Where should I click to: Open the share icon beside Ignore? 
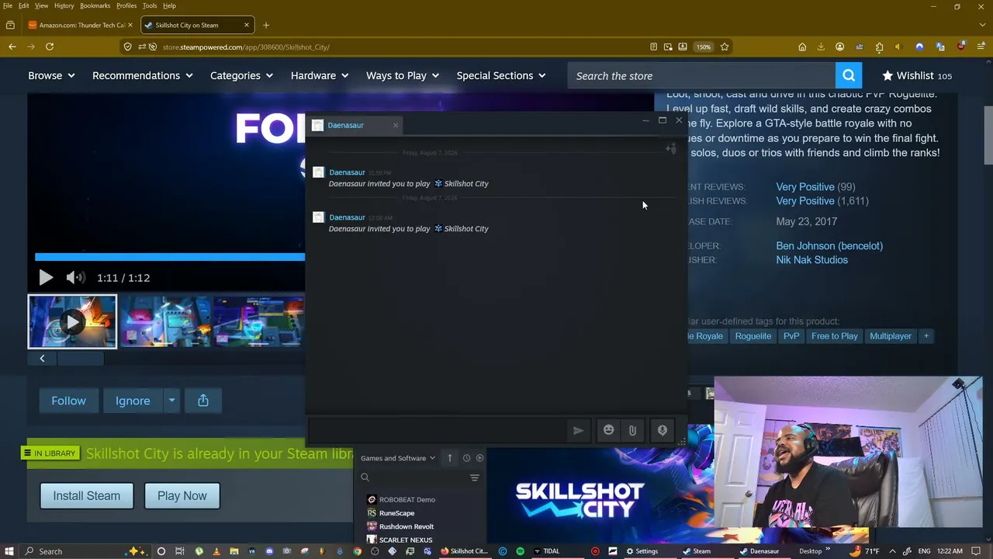click(203, 401)
